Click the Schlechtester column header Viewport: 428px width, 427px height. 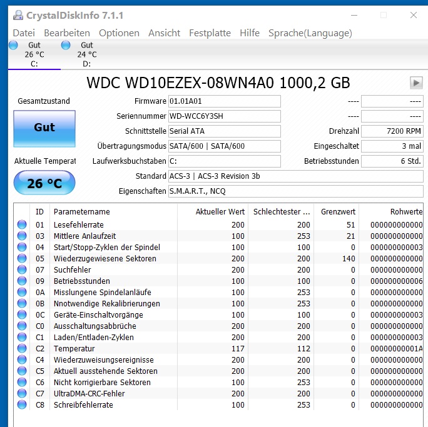coord(281,211)
